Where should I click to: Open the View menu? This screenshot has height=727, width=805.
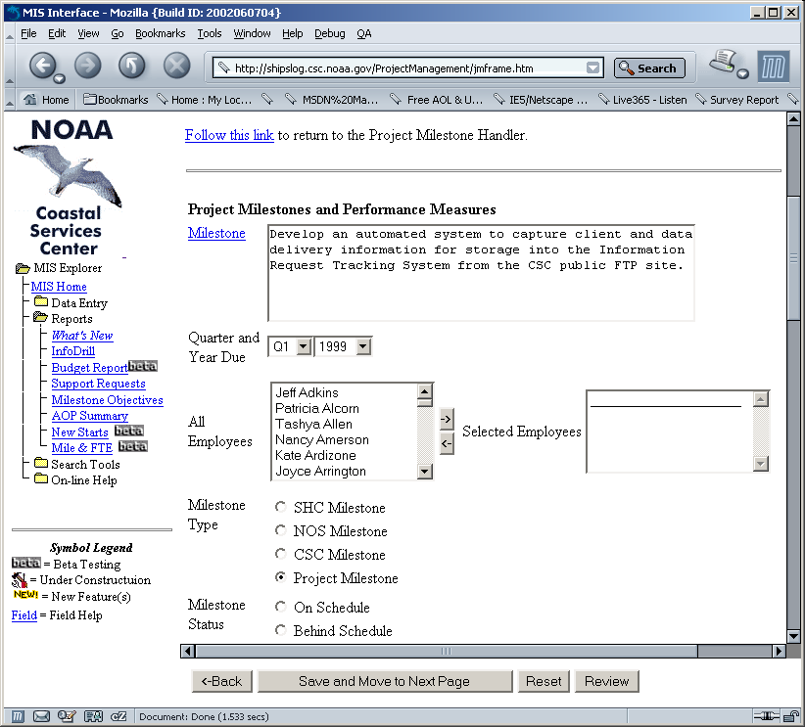tap(88, 33)
